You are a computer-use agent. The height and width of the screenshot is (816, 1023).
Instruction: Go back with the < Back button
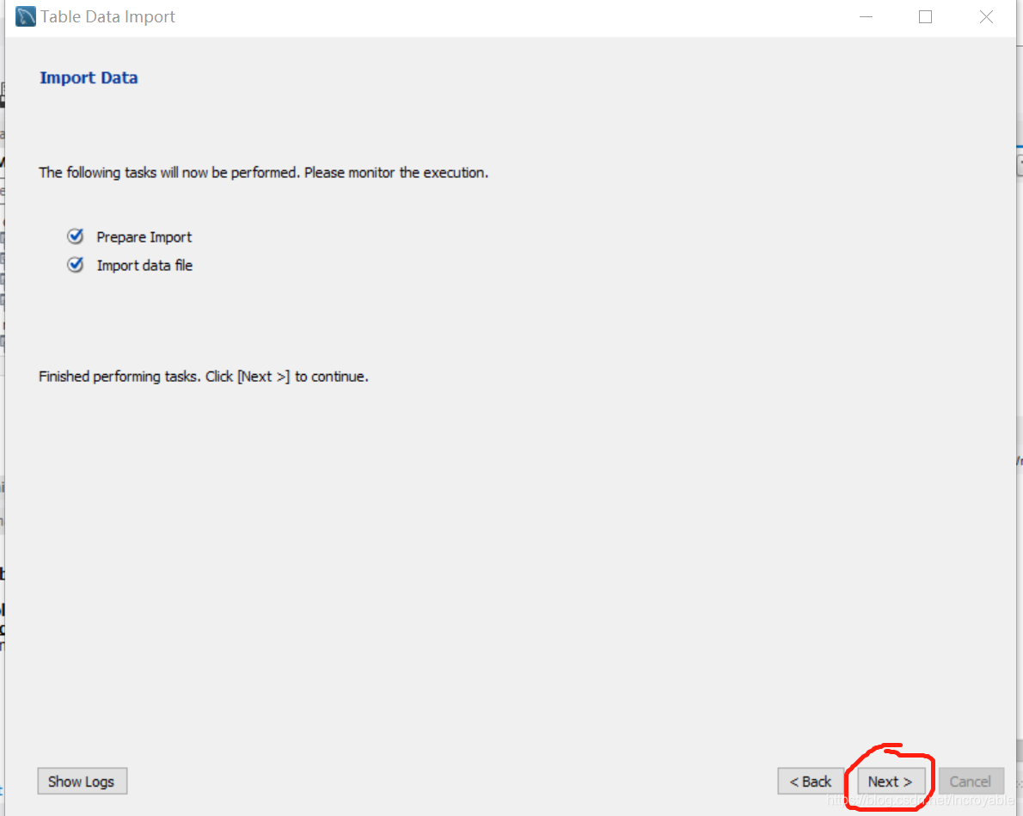point(811,782)
